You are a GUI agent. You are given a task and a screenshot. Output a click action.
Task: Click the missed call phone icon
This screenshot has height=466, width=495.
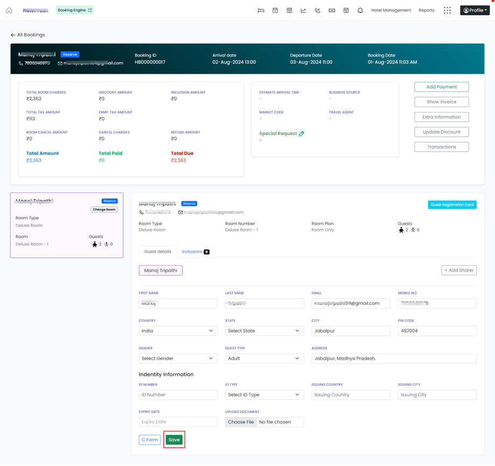[x=317, y=10]
